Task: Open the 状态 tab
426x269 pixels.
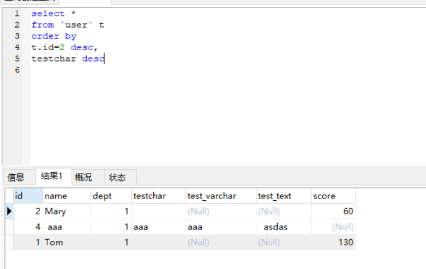Action: click(120, 178)
